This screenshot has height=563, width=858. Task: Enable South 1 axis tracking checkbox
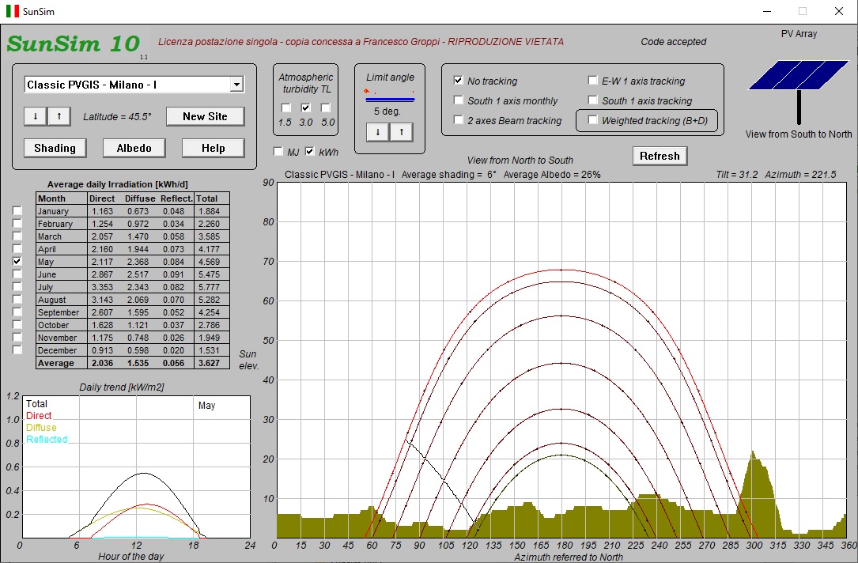(592, 100)
